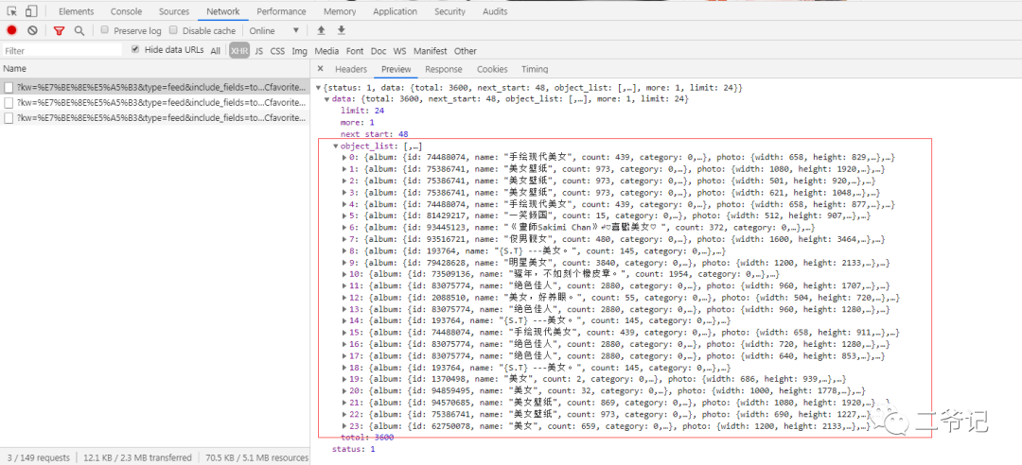
Task: Filter requests by XHR
Action: [x=239, y=51]
